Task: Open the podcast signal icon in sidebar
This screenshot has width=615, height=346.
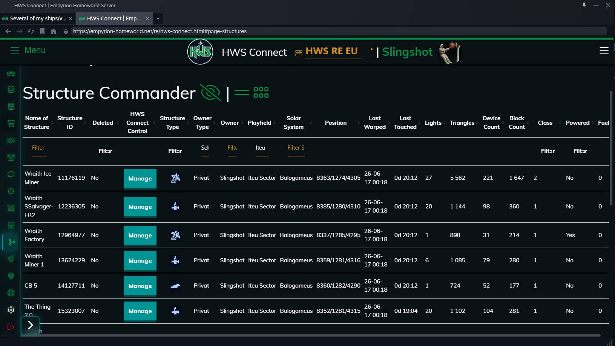Action: click(11, 276)
